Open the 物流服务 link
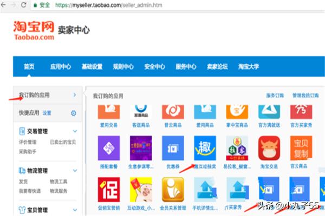 [58, 191]
